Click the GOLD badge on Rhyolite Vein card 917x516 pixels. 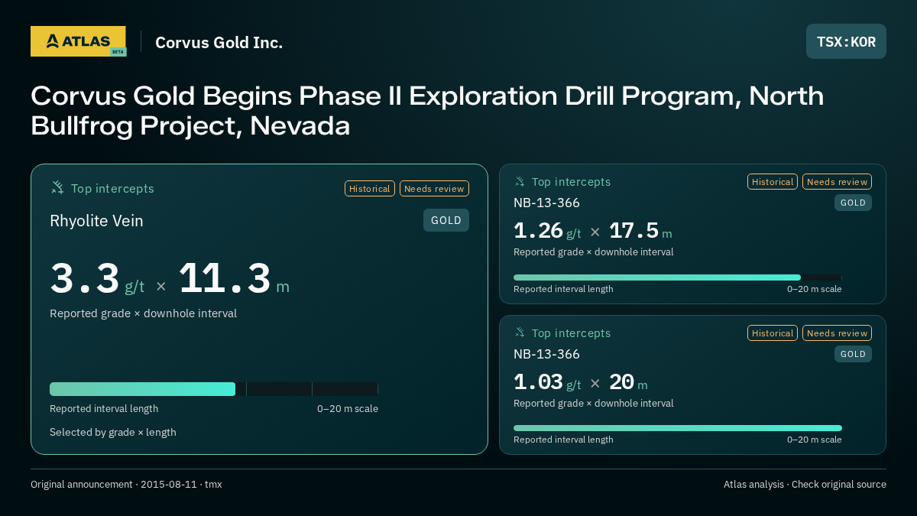(446, 220)
